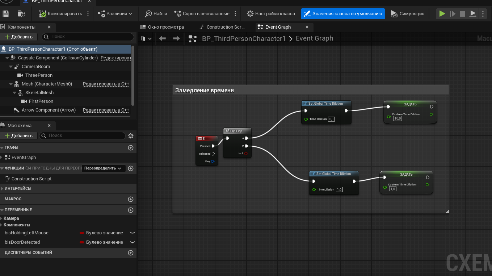
Task: Open the Различия diff dropdown
Action: point(115,14)
